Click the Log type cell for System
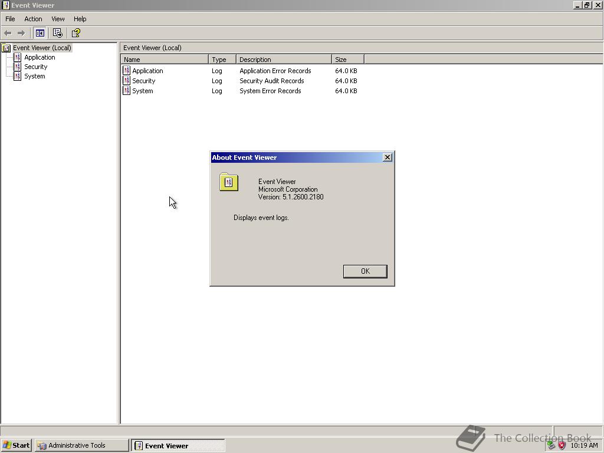The height and width of the screenshot is (453, 604). click(x=217, y=90)
